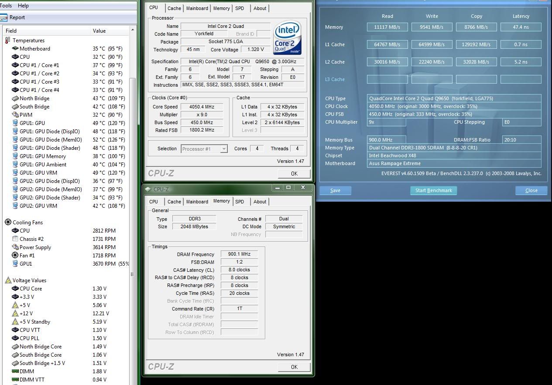Click Save in the EVEREST benchmark window
Viewport: 552px width, 385px height.
coord(335,190)
